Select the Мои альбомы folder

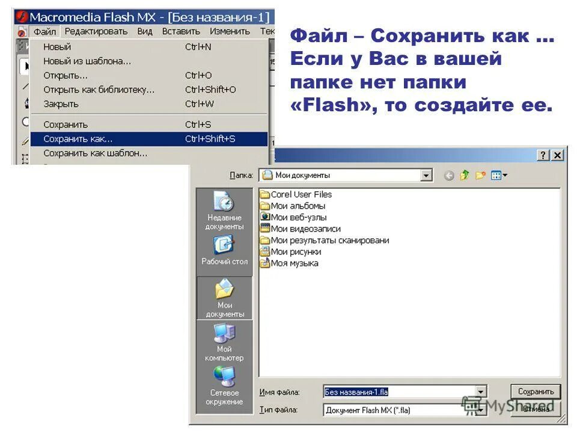tap(293, 206)
